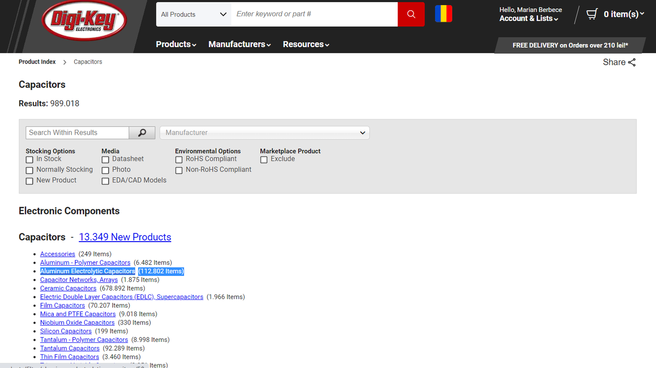Open the Accessories category link
This screenshot has width=656, height=368.
pos(57,254)
